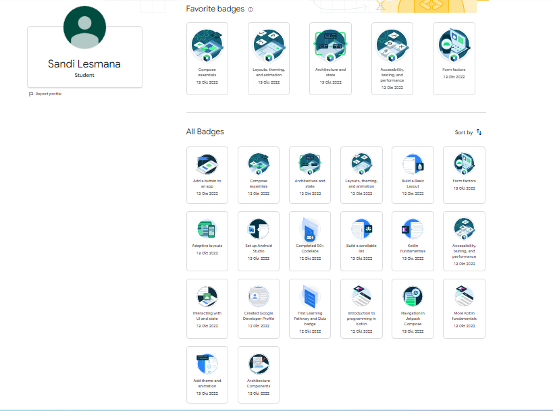Open the Kotlin Fundamentals badge icon
The width and height of the screenshot is (553, 411).
pyautogui.click(x=413, y=229)
